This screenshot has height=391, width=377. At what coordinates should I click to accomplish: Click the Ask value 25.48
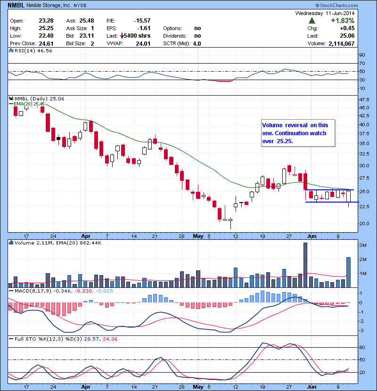tap(87, 21)
